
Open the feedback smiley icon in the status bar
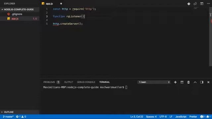click(202, 117)
